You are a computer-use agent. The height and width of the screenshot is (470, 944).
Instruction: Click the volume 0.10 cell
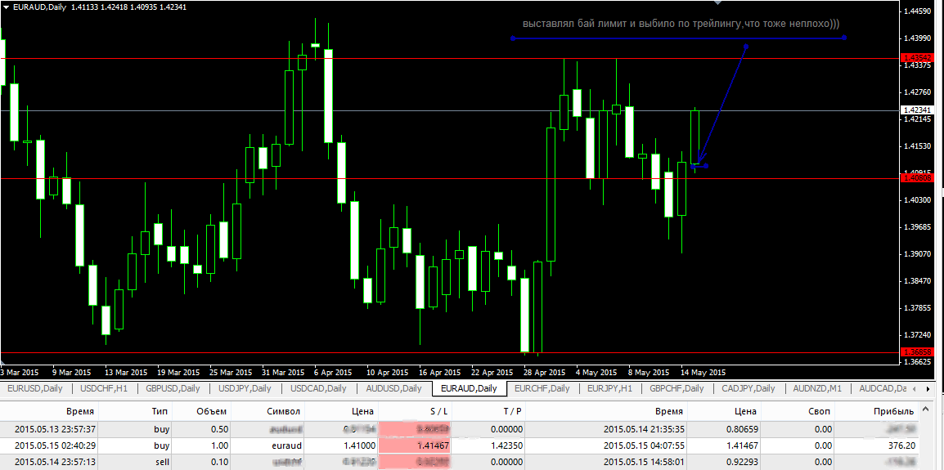(x=201, y=462)
